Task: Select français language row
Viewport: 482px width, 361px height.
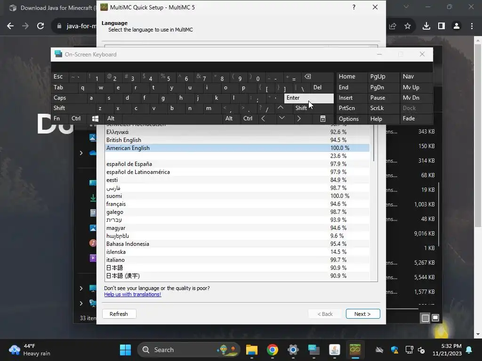Action: coord(237,204)
